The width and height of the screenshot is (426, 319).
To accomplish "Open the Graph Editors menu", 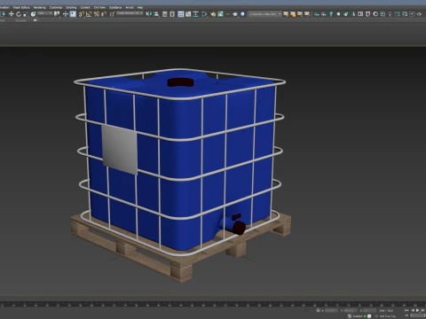I will point(21,7).
